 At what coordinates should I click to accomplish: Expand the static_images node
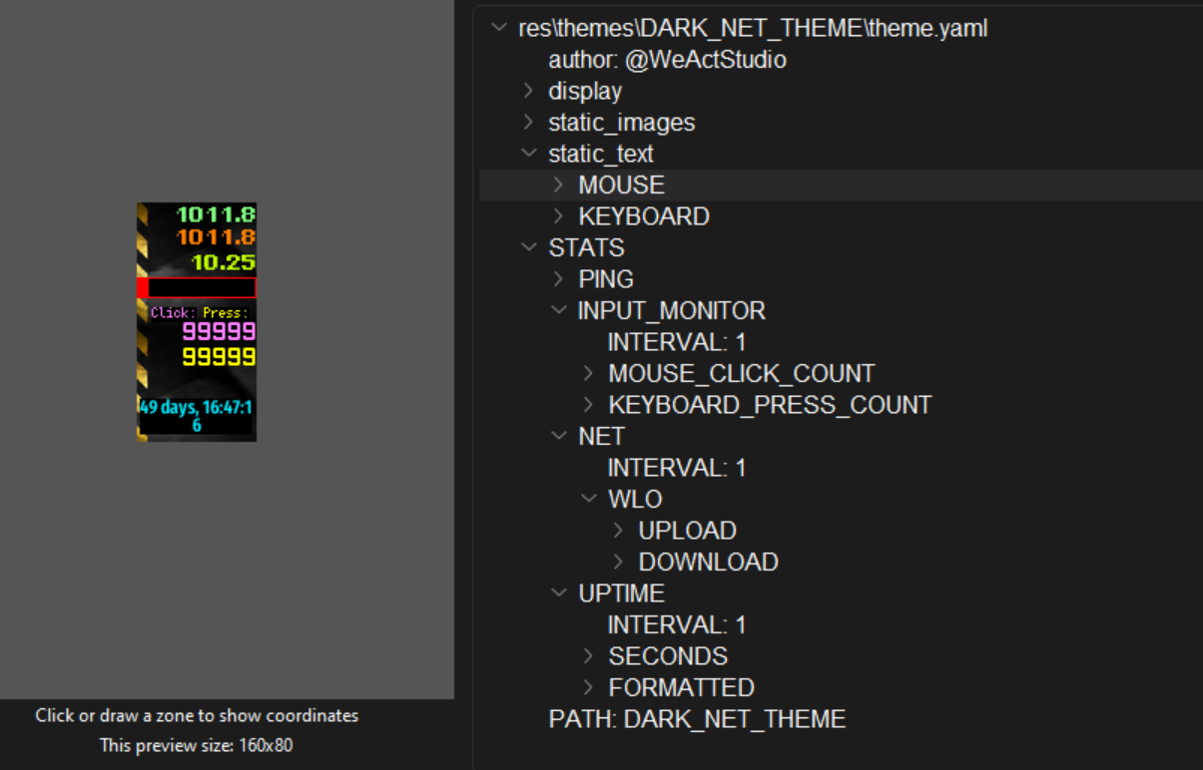tap(528, 123)
